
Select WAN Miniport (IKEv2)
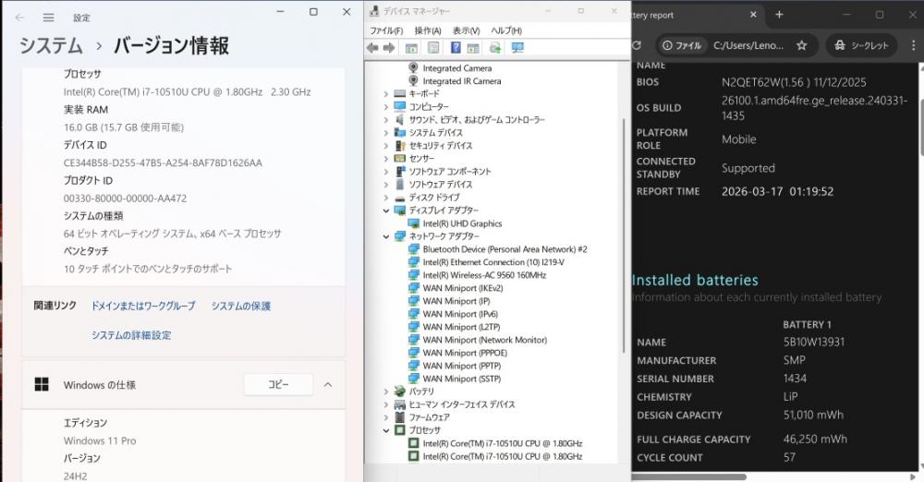pos(463,288)
